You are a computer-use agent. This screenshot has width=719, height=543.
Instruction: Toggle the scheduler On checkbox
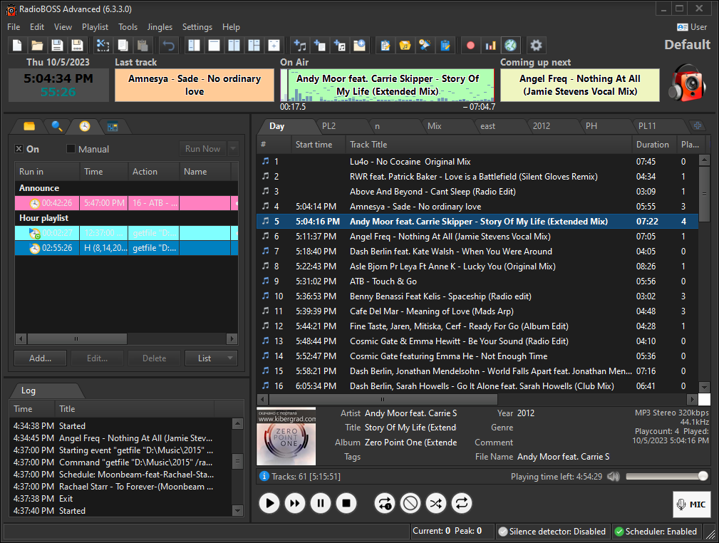19,149
